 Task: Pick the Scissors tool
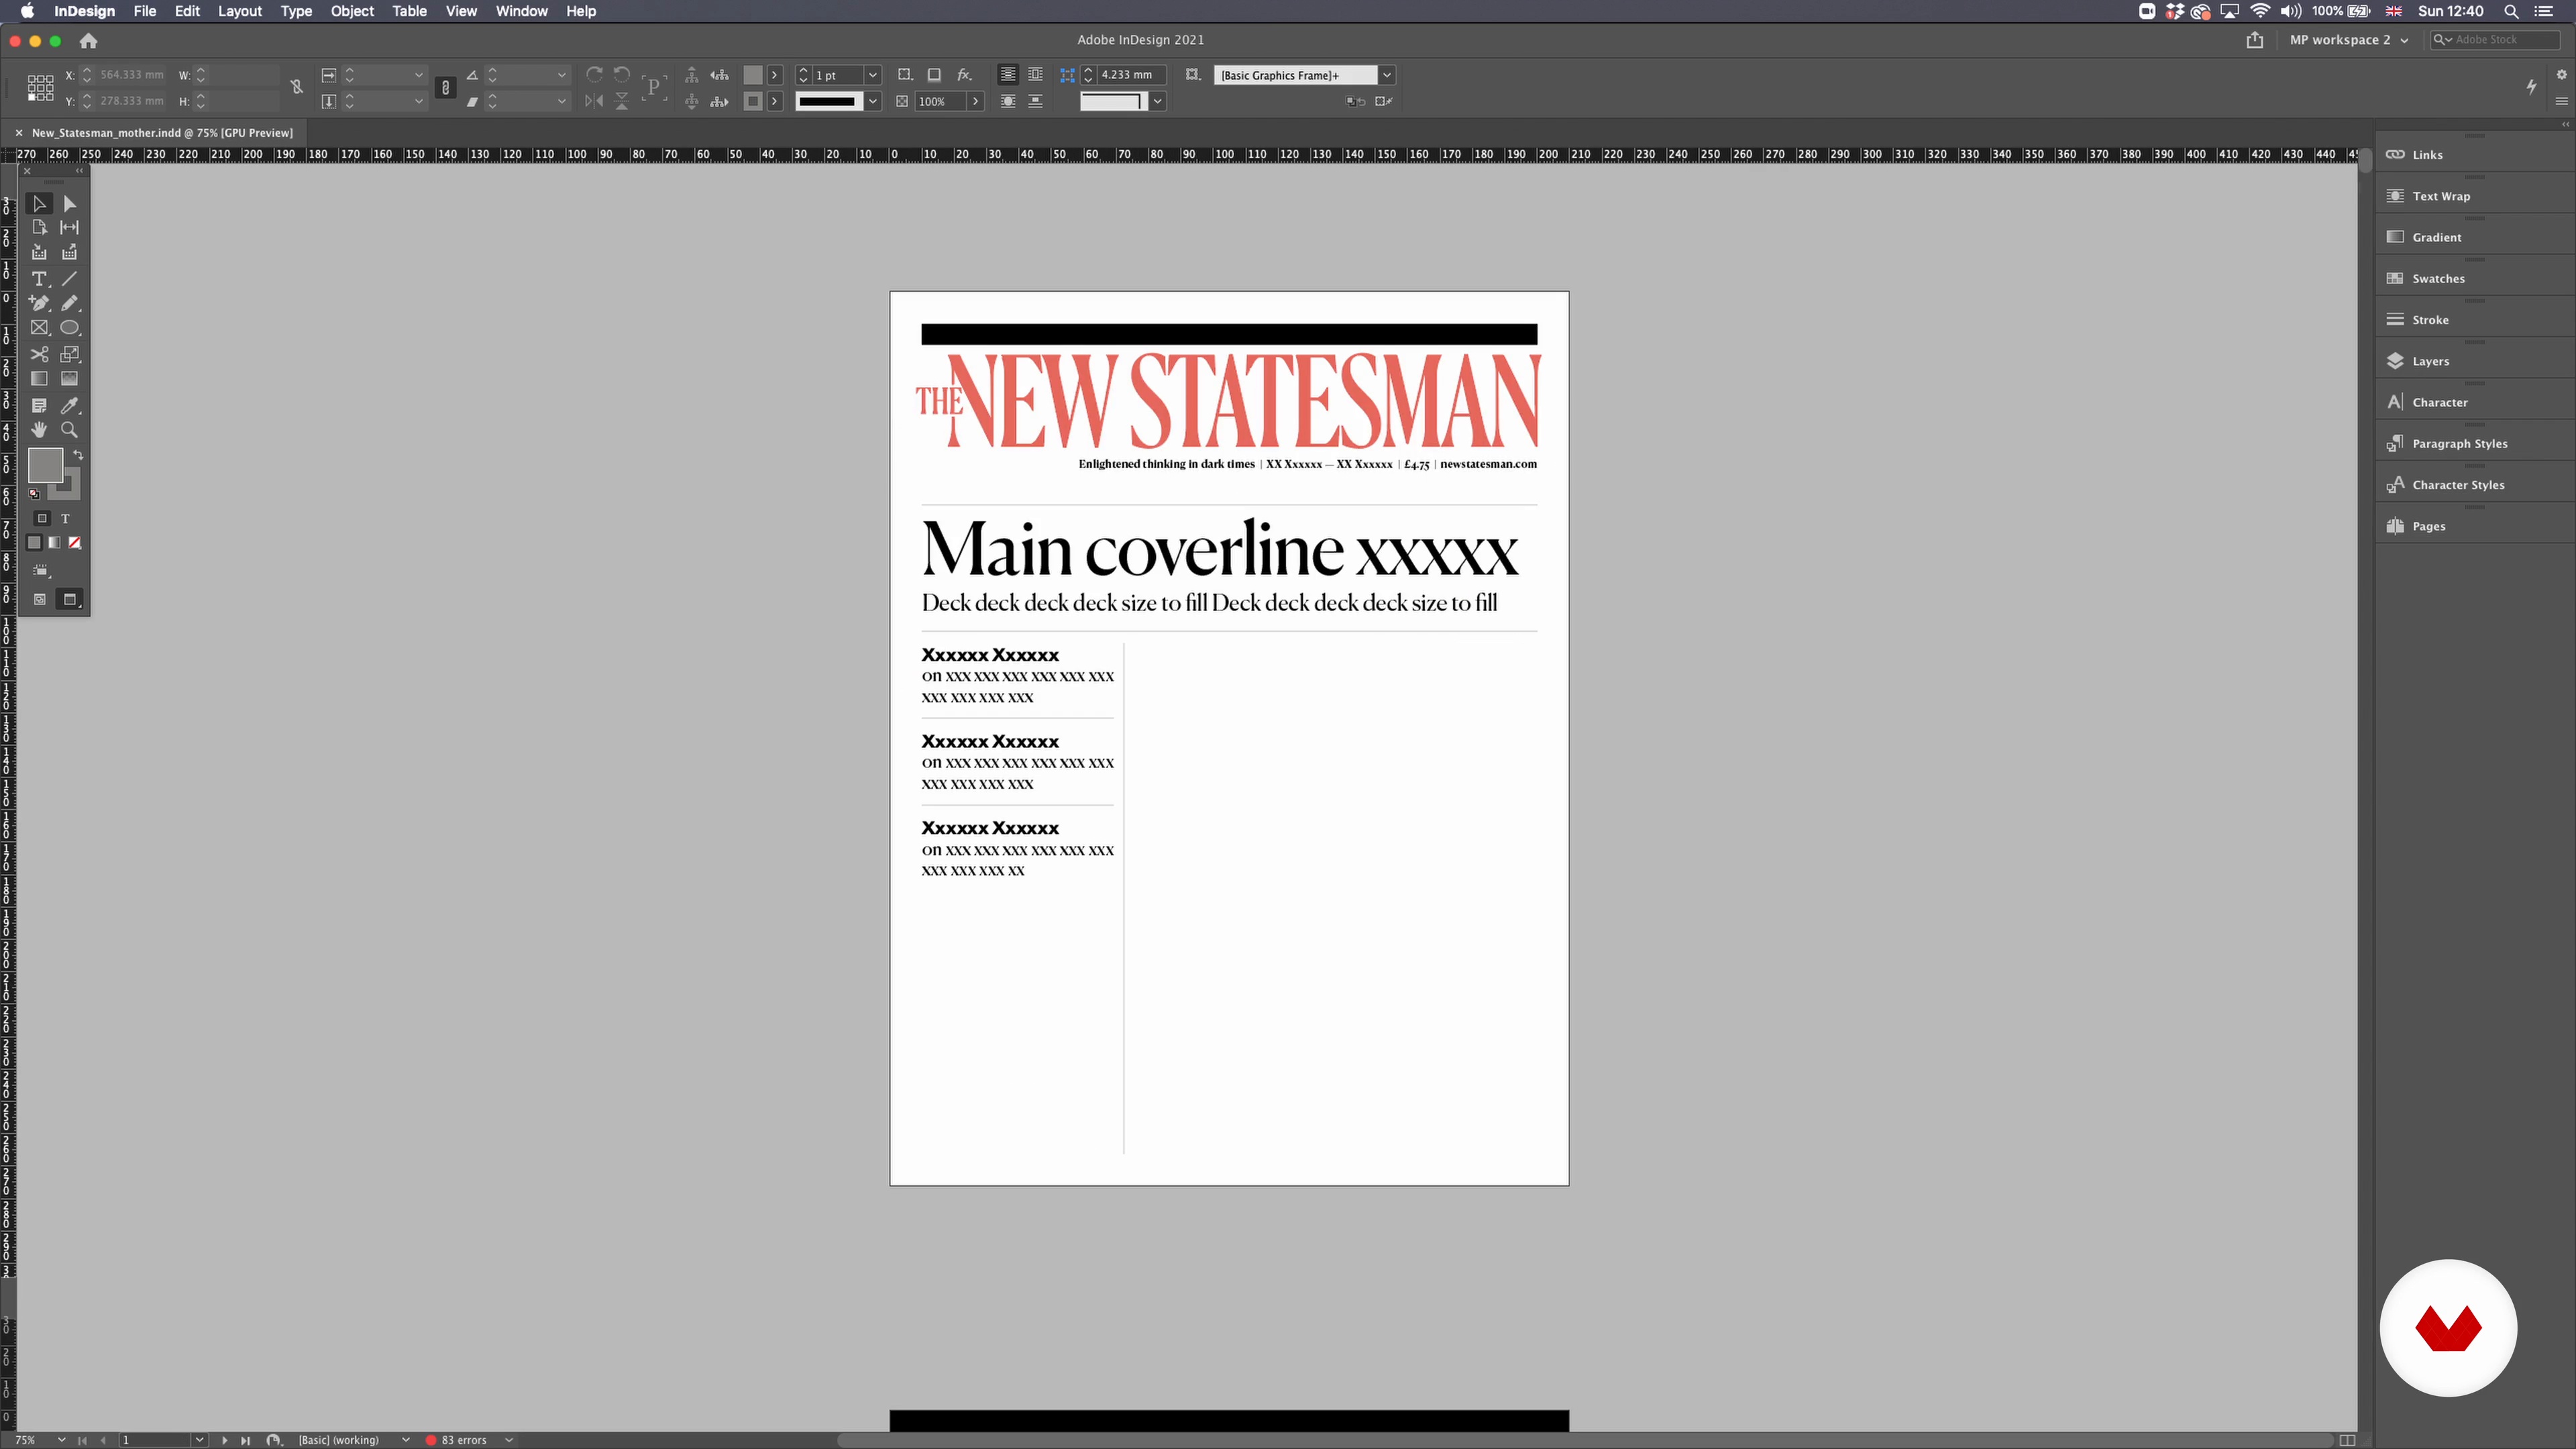tap(39, 354)
